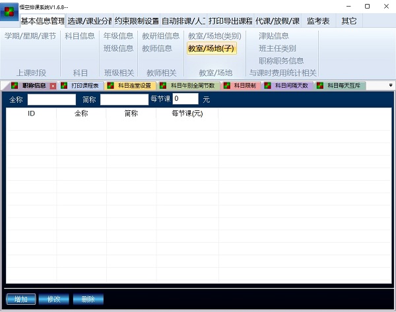Viewport: 396px width, 312px height.
Task: Switch to the 监考表 ribbon tab
Action: pos(318,21)
